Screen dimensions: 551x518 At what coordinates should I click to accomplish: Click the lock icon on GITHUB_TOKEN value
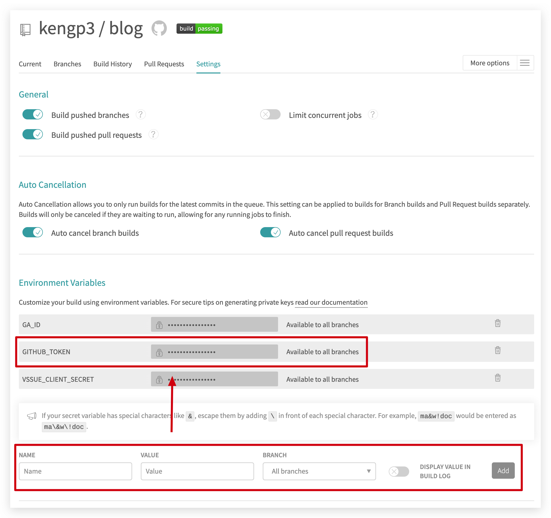pyautogui.click(x=159, y=352)
